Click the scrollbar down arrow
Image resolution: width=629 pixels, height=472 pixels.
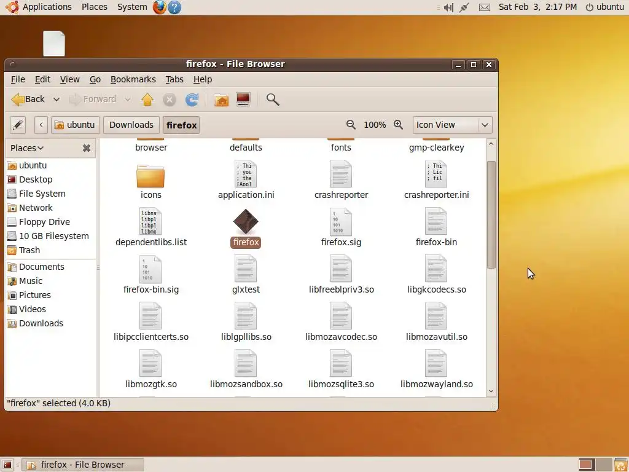pos(491,391)
